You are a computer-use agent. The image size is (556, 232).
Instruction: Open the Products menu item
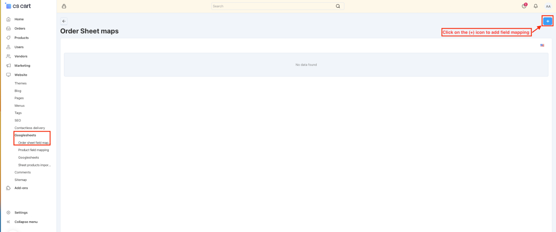22,38
